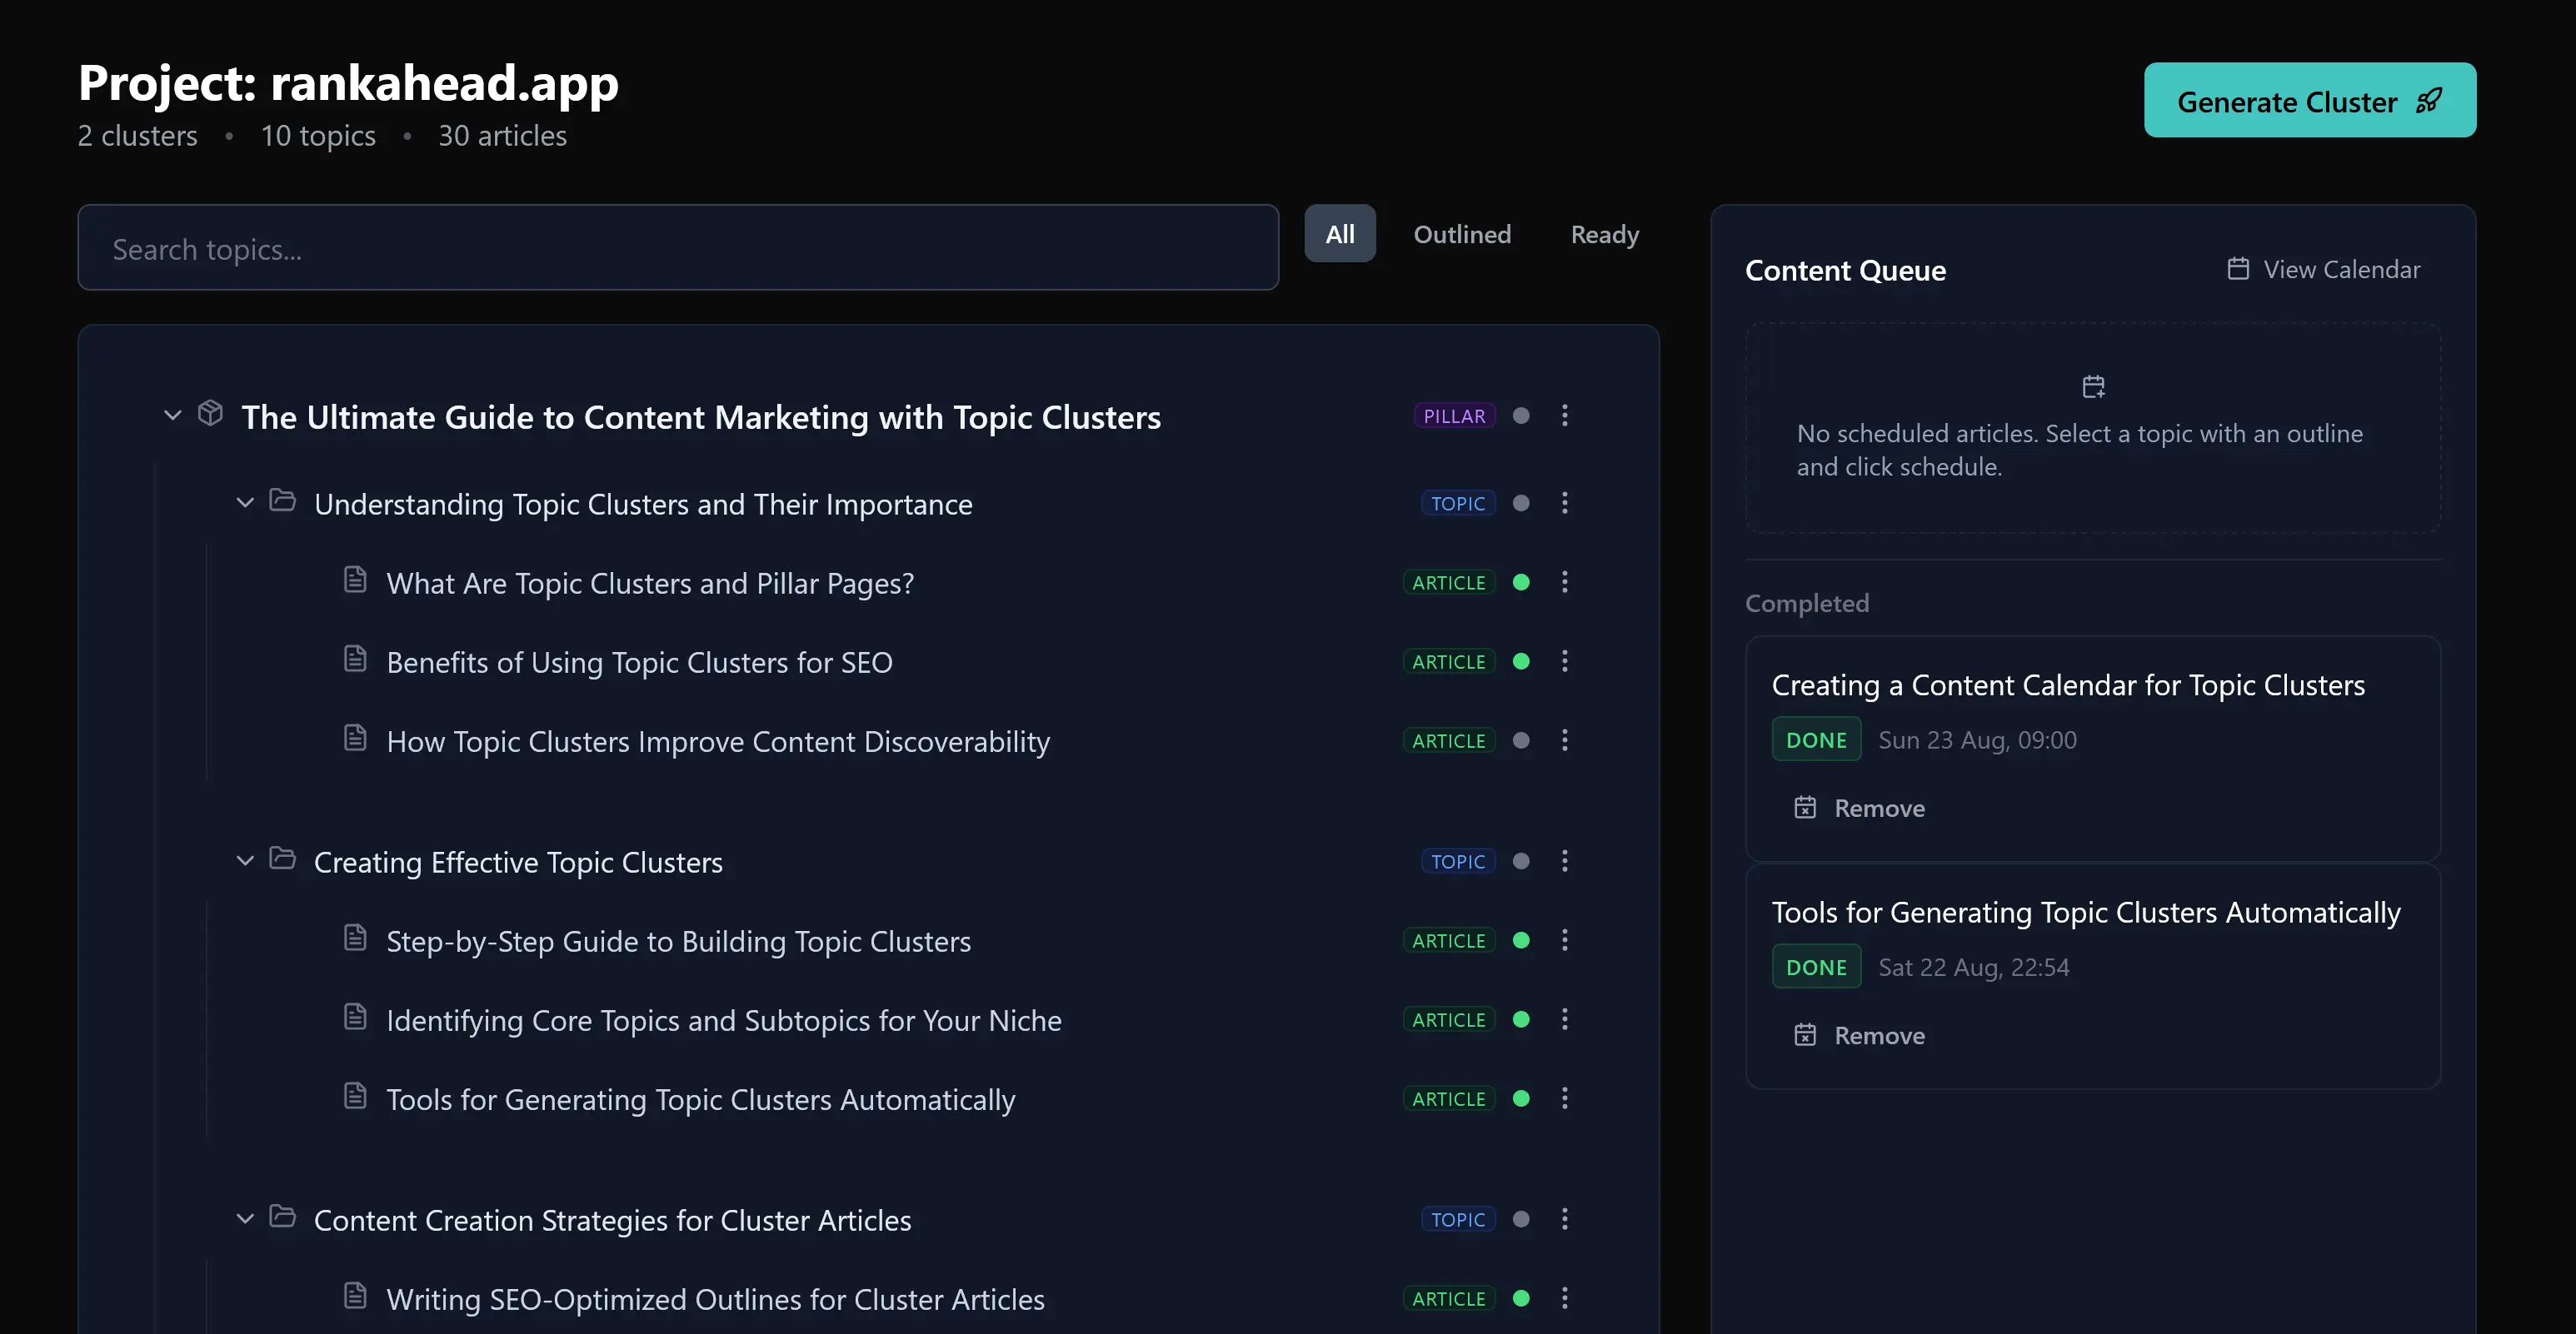Click document icon for What Are Topic Clusters

pos(355,579)
